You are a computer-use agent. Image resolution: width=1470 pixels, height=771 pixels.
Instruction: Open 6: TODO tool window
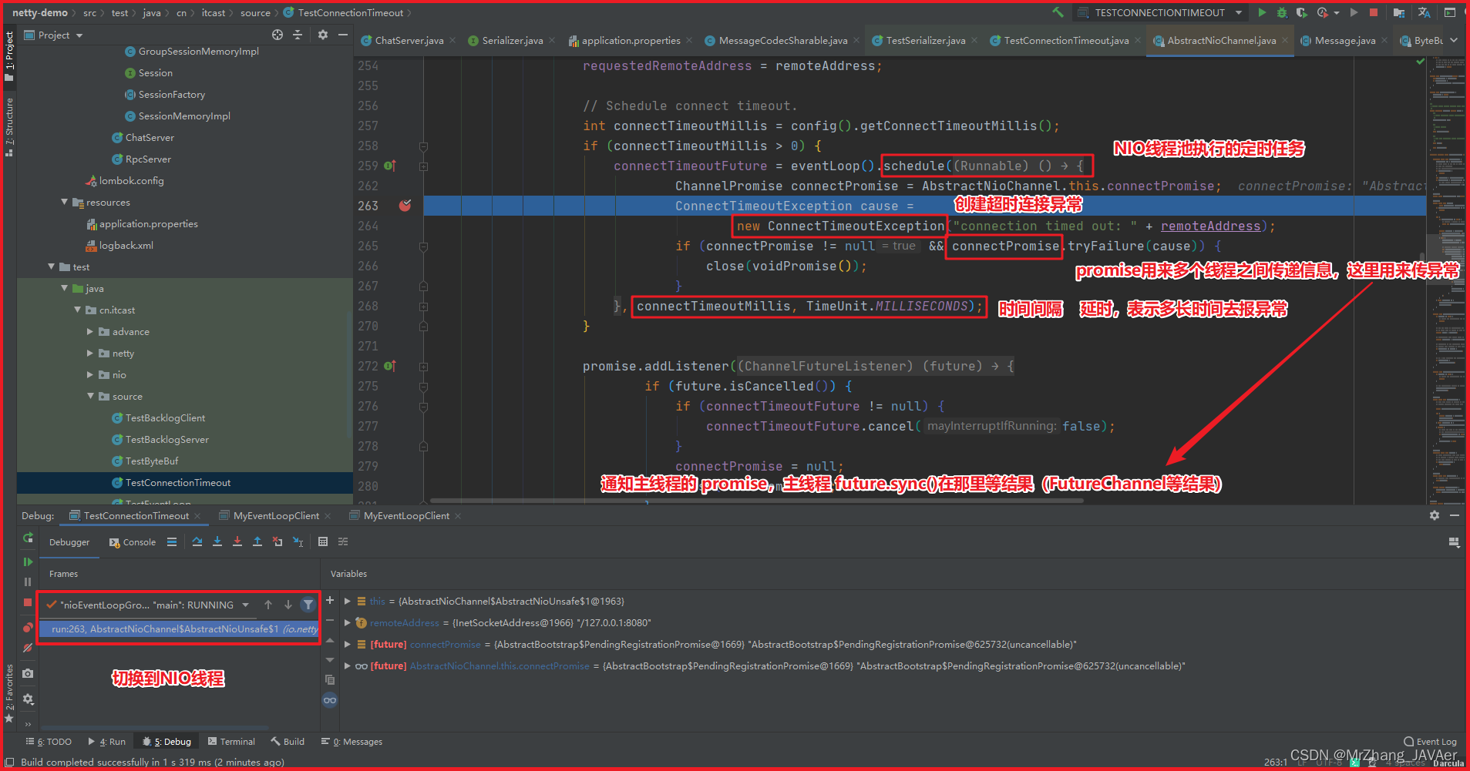tap(49, 741)
